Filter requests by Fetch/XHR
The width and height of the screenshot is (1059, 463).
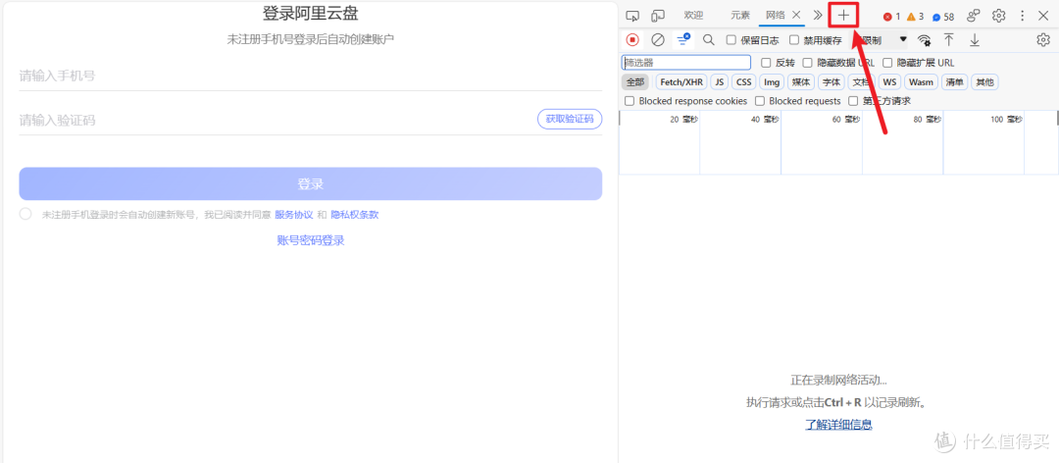pos(681,81)
